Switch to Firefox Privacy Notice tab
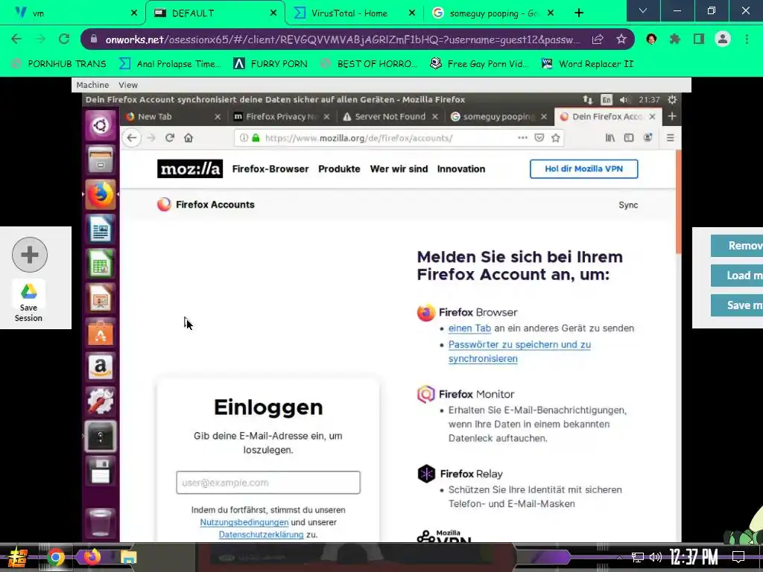This screenshot has width=763, height=572. point(281,117)
